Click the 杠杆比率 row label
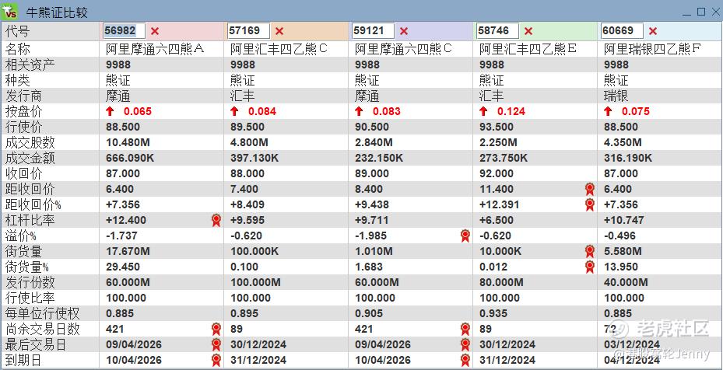The image size is (723, 370). (x=30, y=220)
